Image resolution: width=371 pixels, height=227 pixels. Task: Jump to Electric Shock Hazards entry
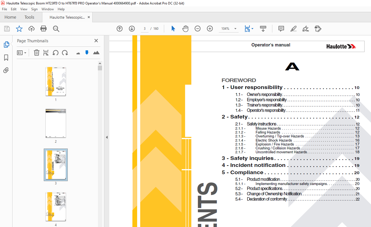[x=297, y=140]
